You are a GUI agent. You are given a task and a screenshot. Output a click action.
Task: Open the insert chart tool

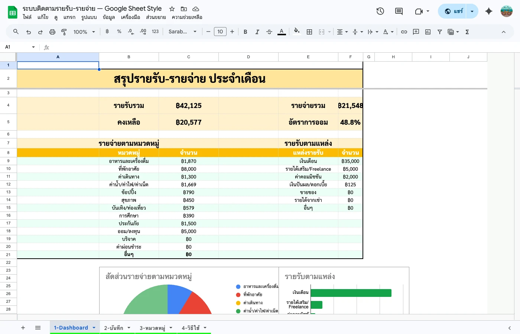(428, 32)
